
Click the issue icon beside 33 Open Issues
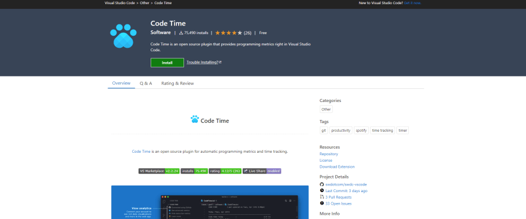tap(322, 203)
